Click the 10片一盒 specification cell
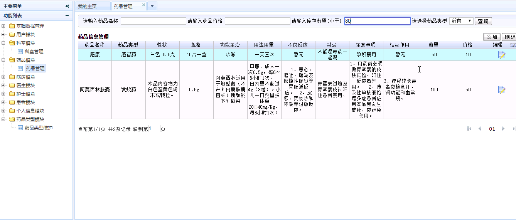This screenshot has width=516, height=220. click(x=196, y=55)
